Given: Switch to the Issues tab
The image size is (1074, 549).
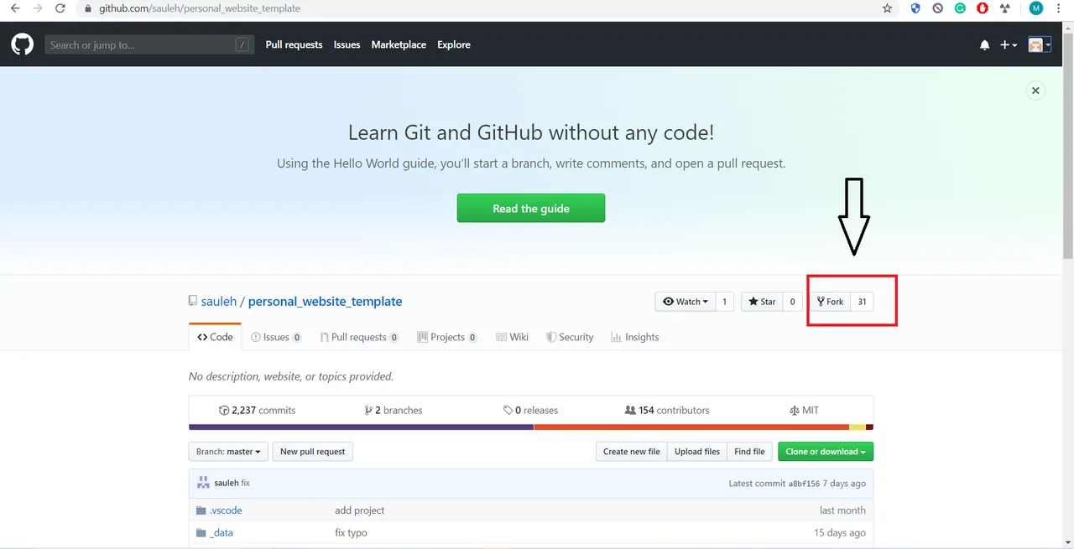Looking at the screenshot, I should click(x=276, y=337).
